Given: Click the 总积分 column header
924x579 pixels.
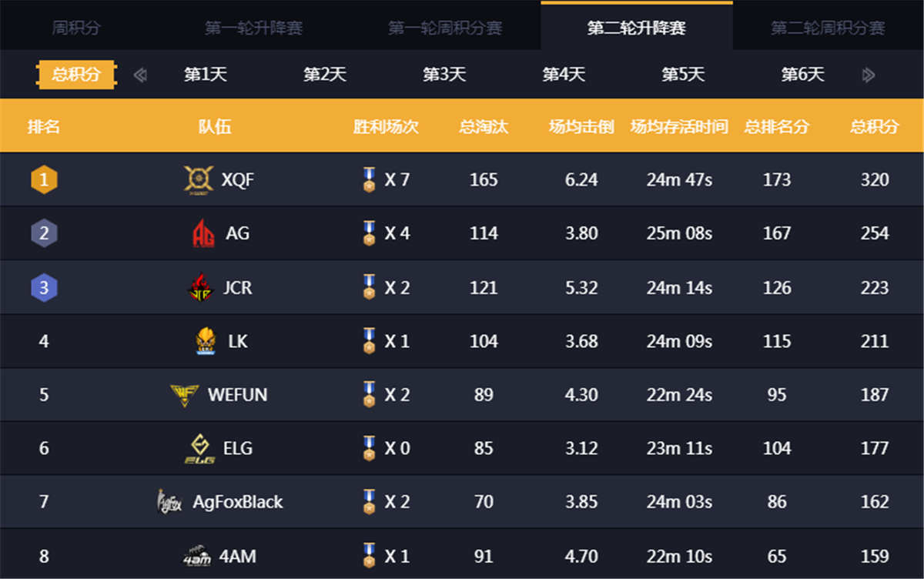Looking at the screenshot, I should coord(875,126).
